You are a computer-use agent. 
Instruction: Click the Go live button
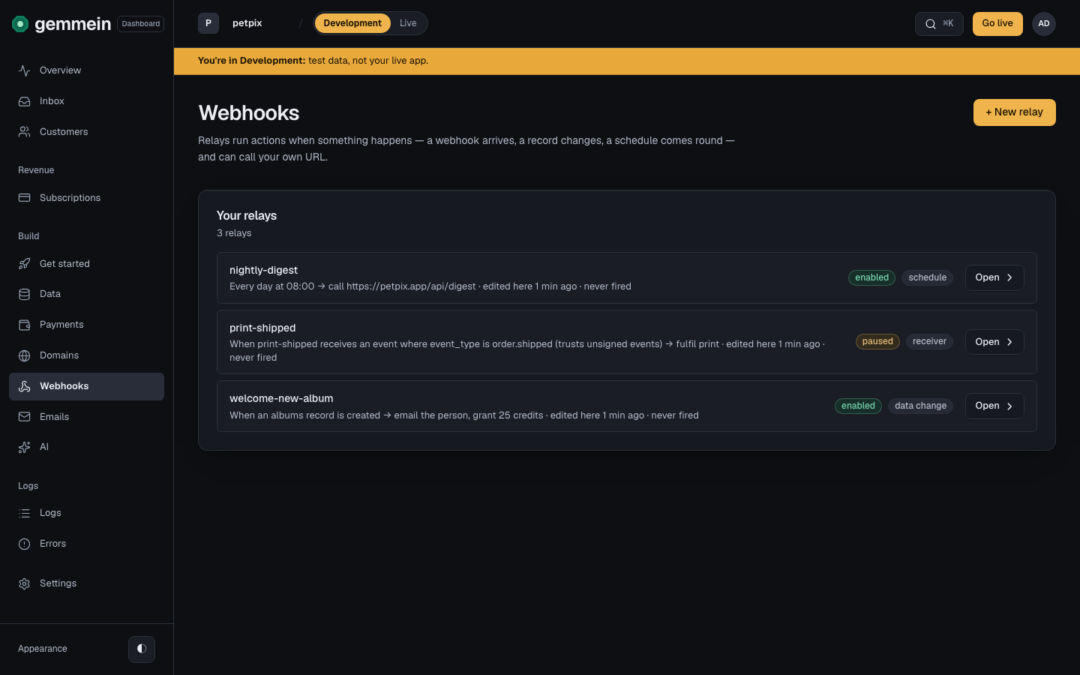[x=997, y=24]
